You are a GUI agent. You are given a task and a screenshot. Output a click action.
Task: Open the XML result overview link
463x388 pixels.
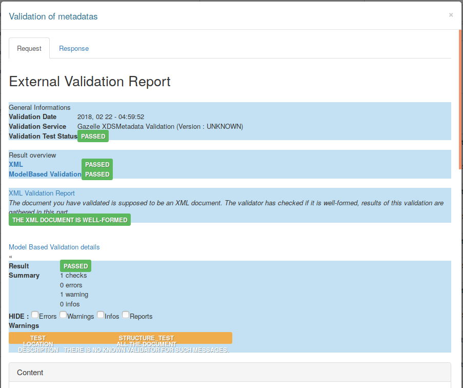click(x=16, y=164)
